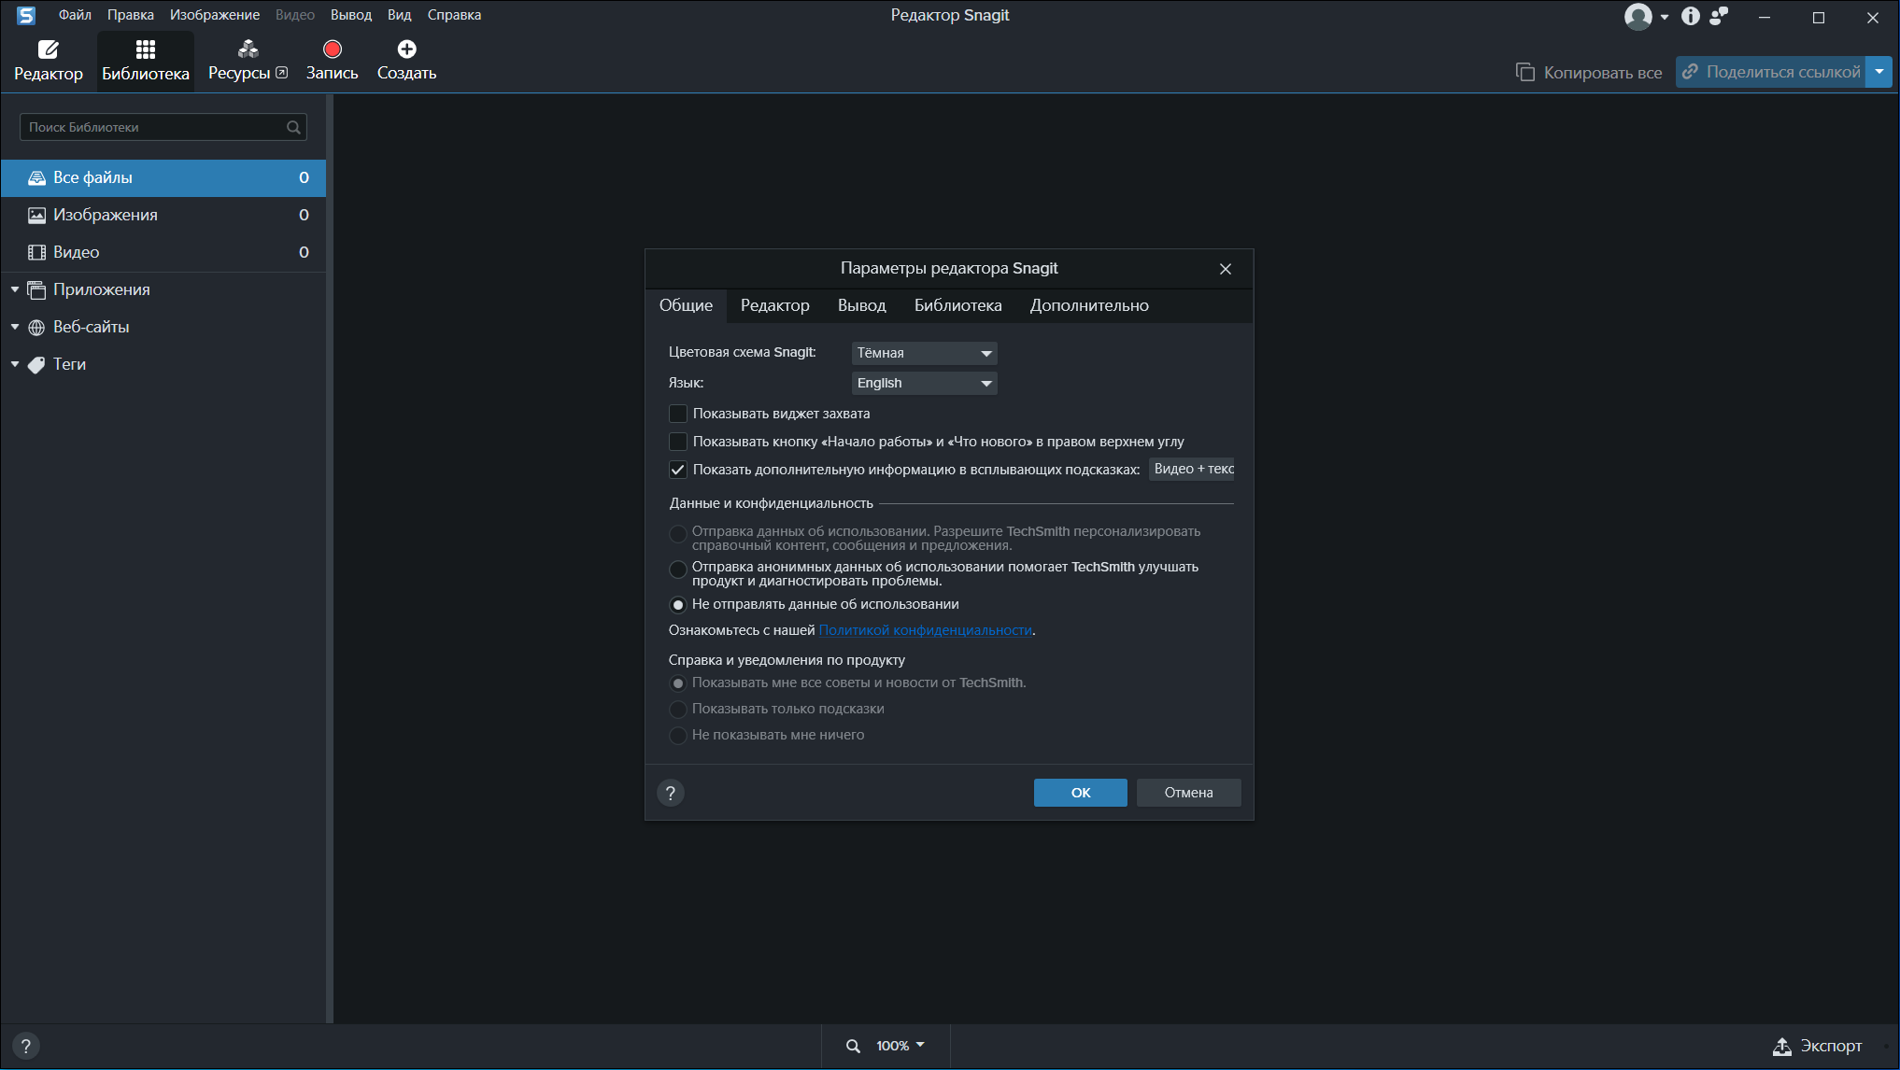
Task: Select Изображения category in sidebar
Action: [163, 215]
